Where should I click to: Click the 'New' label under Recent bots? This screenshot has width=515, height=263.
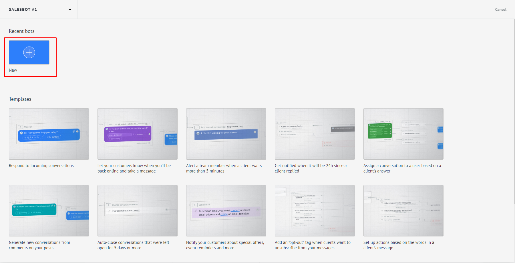click(x=13, y=70)
